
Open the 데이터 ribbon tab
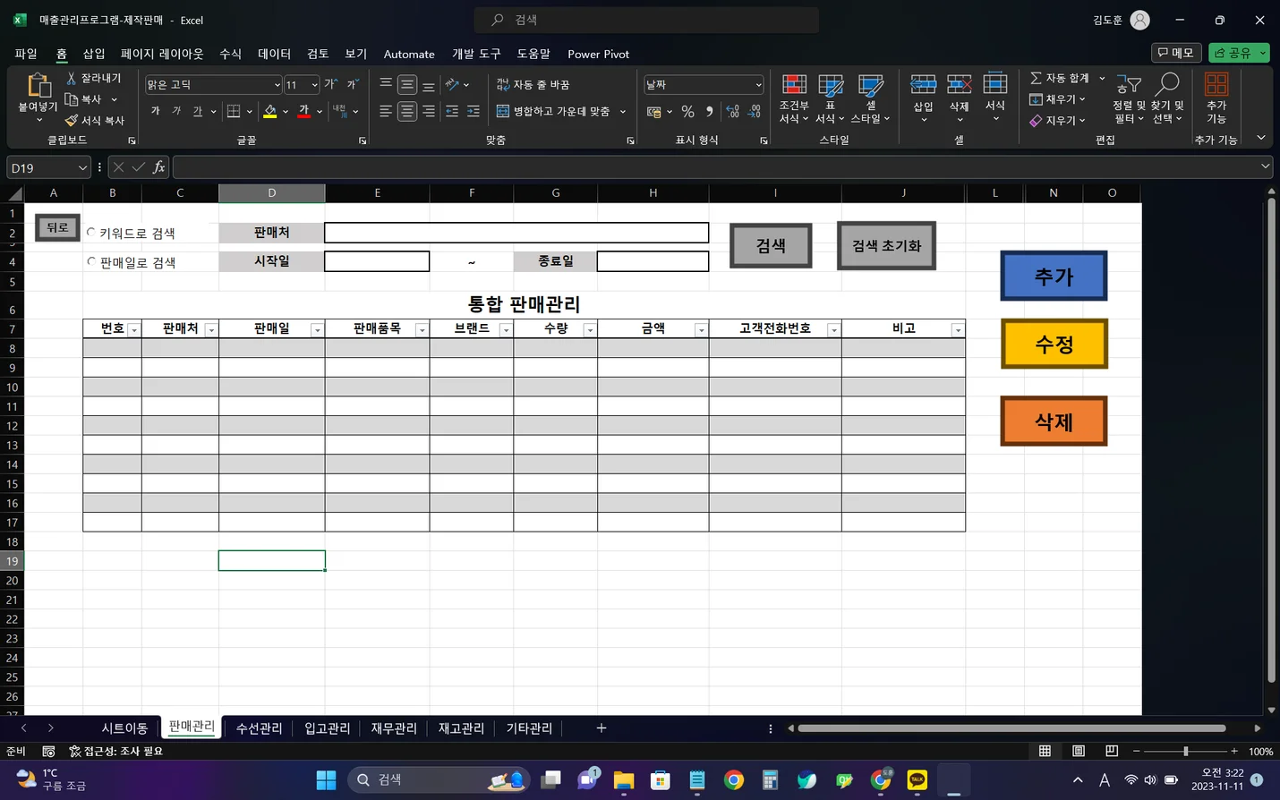click(274, 54)
